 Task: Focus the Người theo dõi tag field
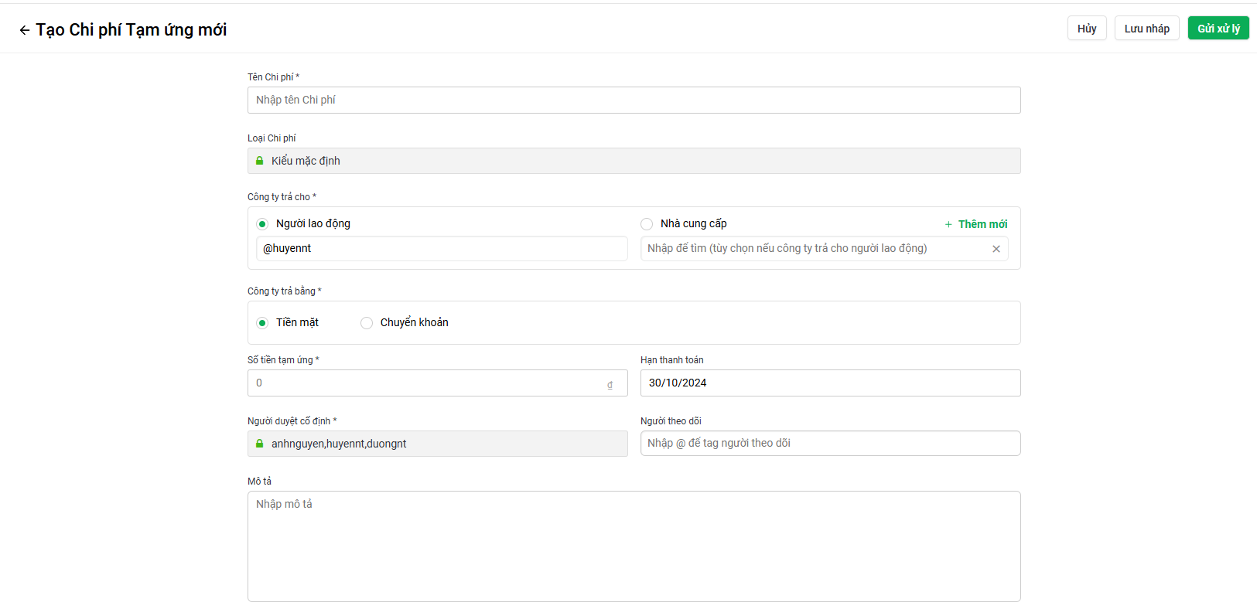click(x=831, y=443)
